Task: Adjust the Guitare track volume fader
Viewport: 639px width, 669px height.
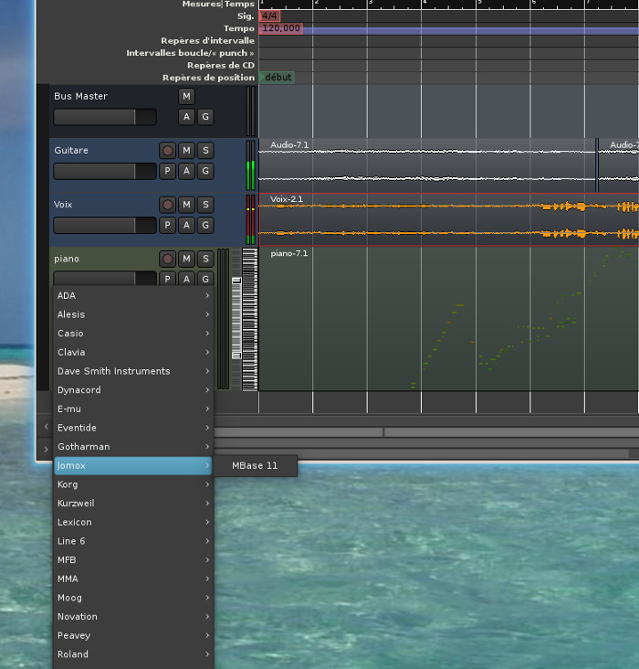Action: [104, 171]
